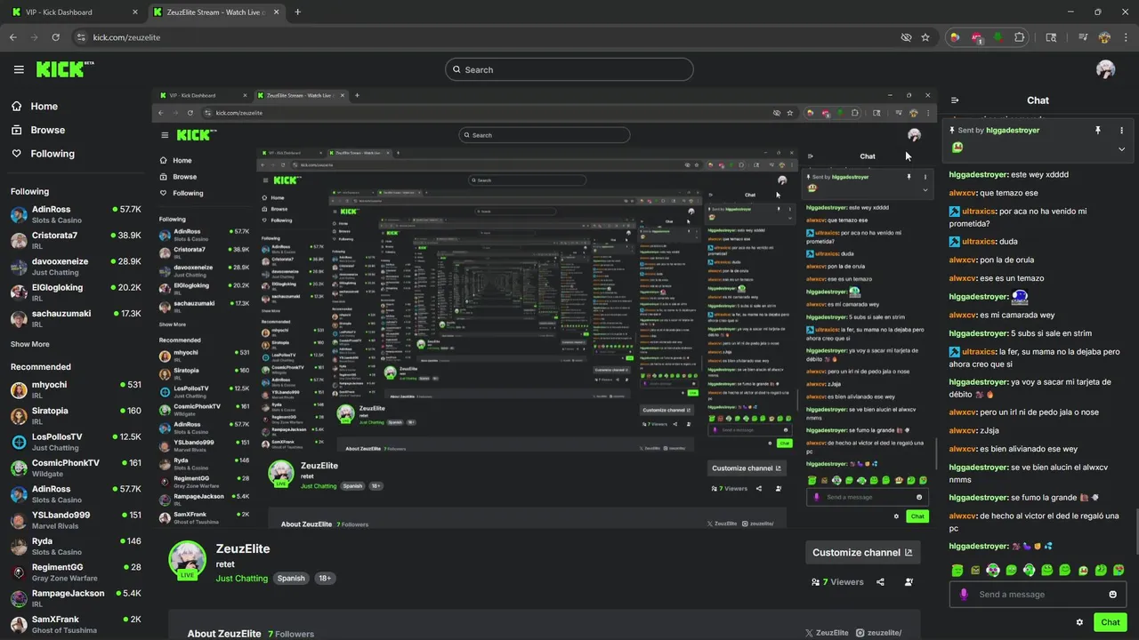
Task: Open your profile avatar menu on the Kick header
Action: (1105, 69)
